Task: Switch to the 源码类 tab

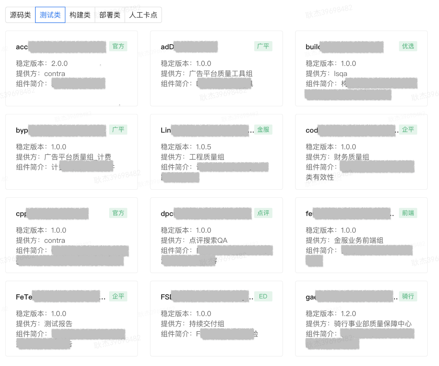Action: [20, 15]
